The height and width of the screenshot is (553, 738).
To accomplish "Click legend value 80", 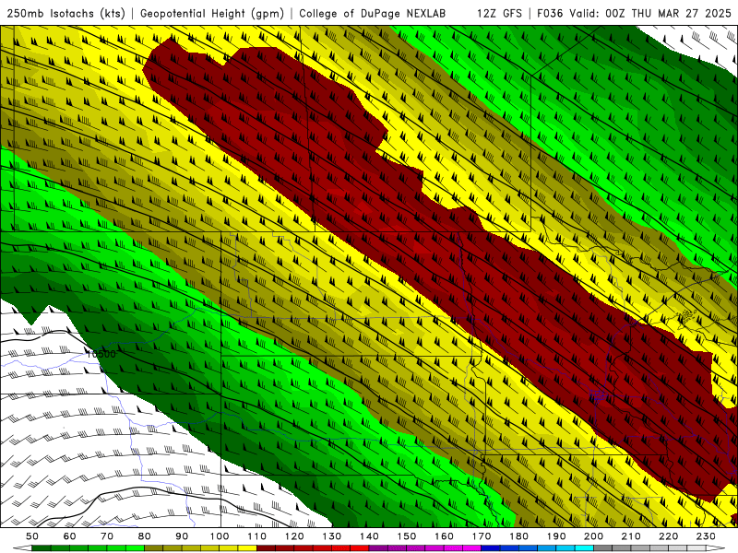I will 144,536.
